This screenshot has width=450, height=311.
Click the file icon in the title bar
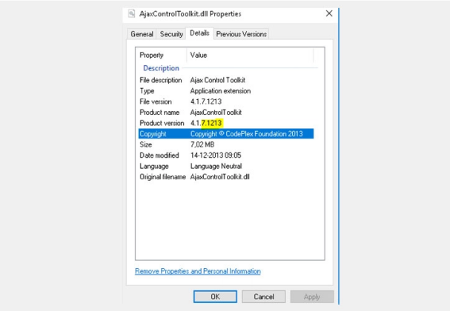point(131,13)
